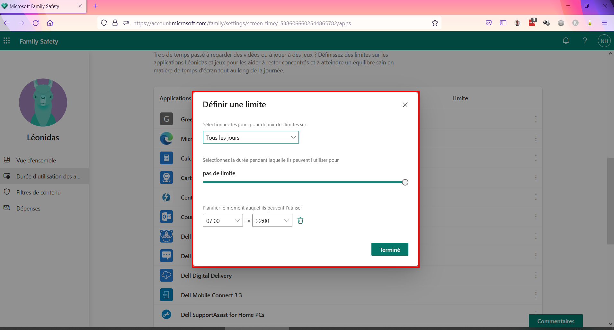The image size is (614, 330).
Task: Open the 22:00 end time dropdown
Action: pyautogui.click(x=272, y=220)
